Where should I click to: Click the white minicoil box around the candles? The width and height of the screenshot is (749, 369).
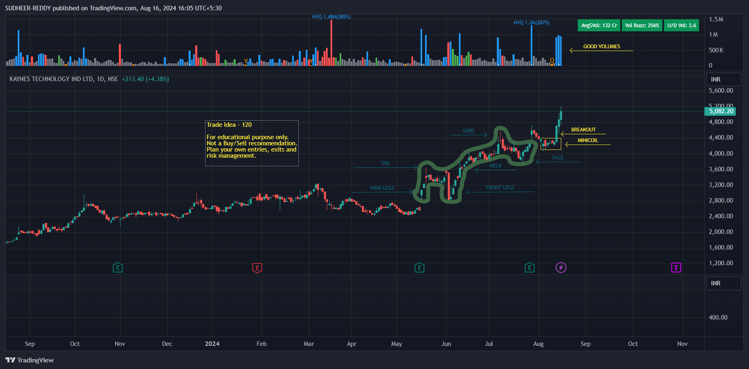551,144
